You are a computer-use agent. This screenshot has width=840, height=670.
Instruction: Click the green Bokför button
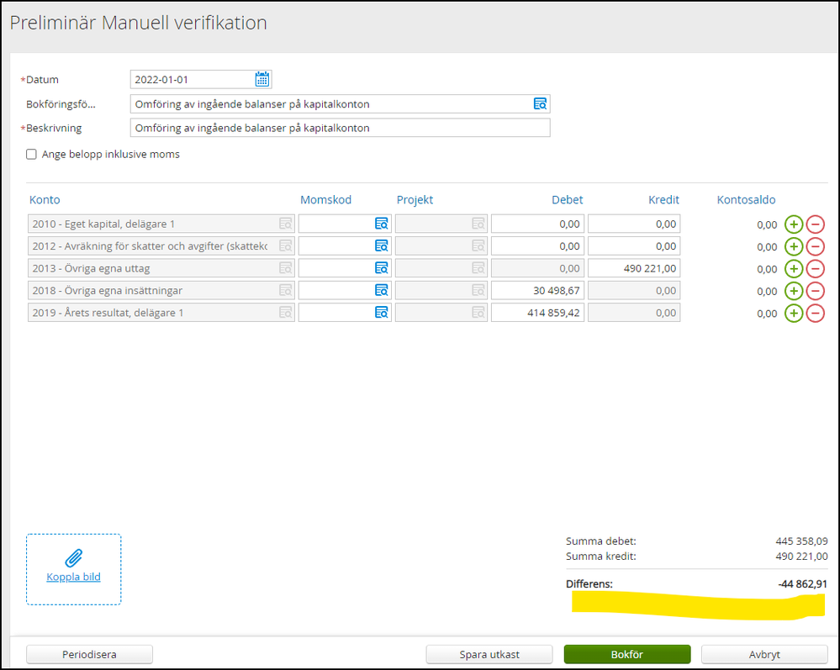(626, 654)
